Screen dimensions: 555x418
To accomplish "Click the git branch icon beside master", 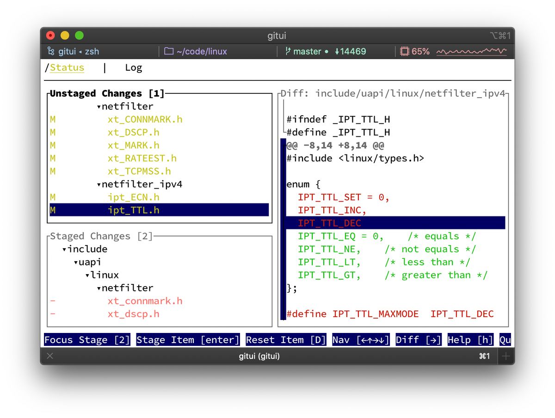I will (x=288, y=51).
